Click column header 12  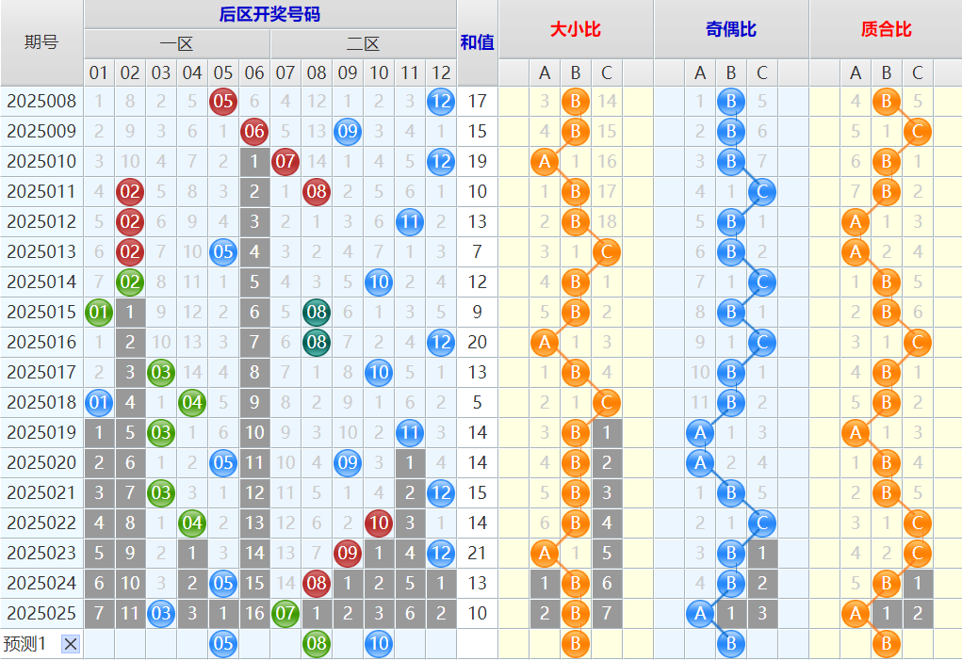pyautogui.click(x=441, y=72)
